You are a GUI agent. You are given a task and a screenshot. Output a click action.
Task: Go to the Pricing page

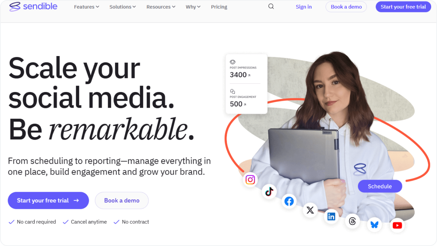219,7
